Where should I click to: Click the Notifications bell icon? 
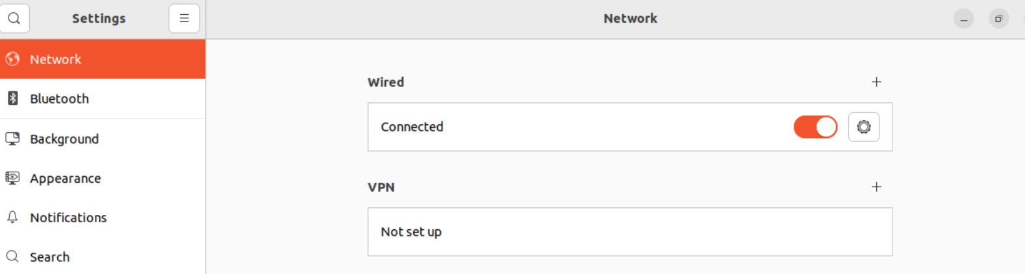point(13,218)
